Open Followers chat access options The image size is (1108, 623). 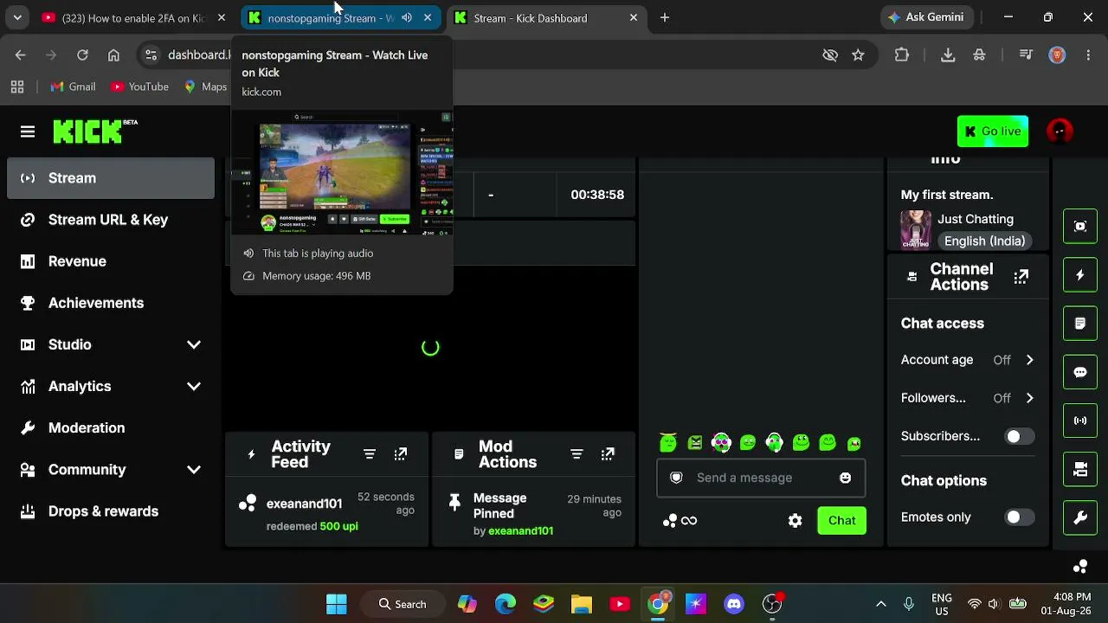[968, 398]
